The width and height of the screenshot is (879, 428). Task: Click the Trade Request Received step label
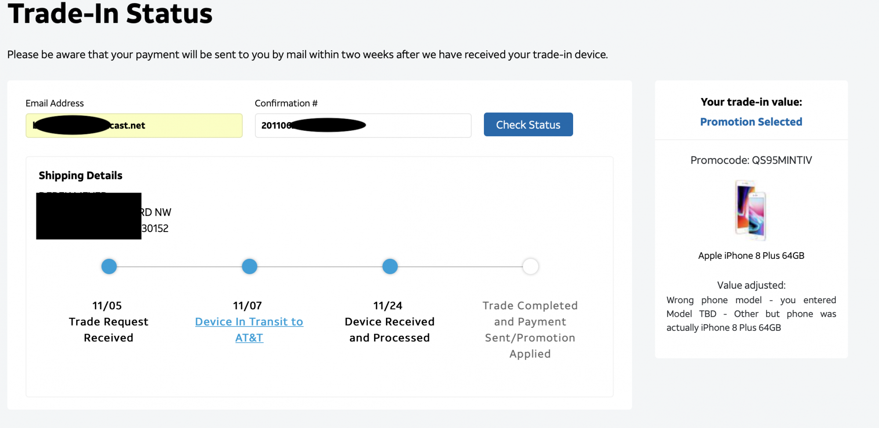click(109, 330)
